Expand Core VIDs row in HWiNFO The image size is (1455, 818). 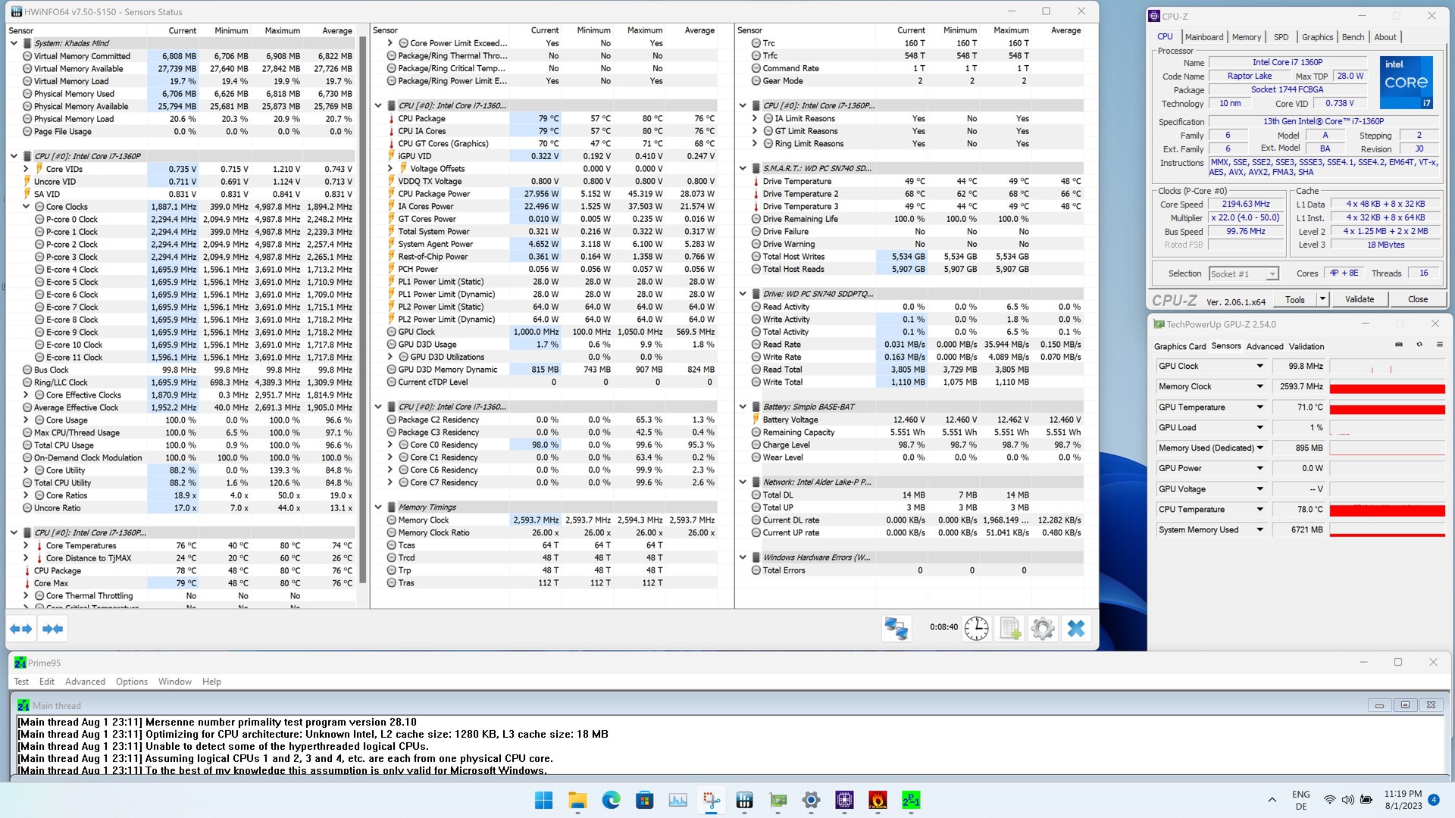point(26,169)
